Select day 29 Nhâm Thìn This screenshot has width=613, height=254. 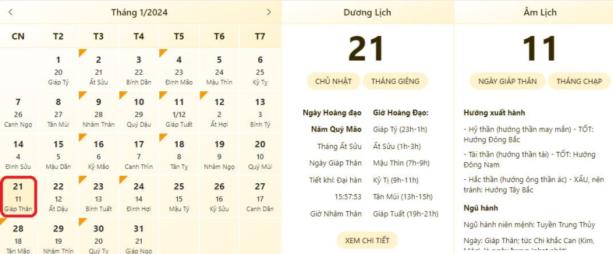(x=59, y=236)
